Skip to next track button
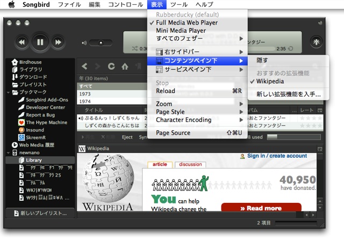Image resolution: width=344 pixels, height=241 pixels. 58,42
